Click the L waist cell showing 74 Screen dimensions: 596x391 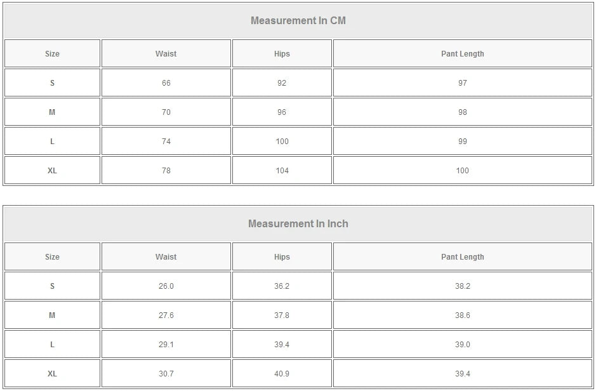(x=166, y=142)
